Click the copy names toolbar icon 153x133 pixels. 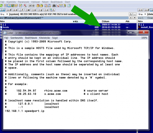pyautogui.click(x=64, y=5)
